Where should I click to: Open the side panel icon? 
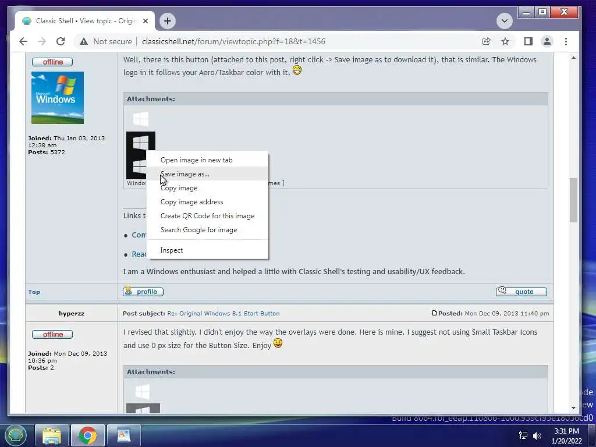pyautogui.click(x=528, y=41)
